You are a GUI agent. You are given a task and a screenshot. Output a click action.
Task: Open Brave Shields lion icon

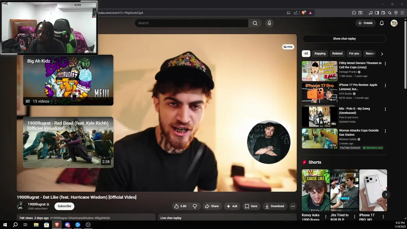tap(304, 13)
